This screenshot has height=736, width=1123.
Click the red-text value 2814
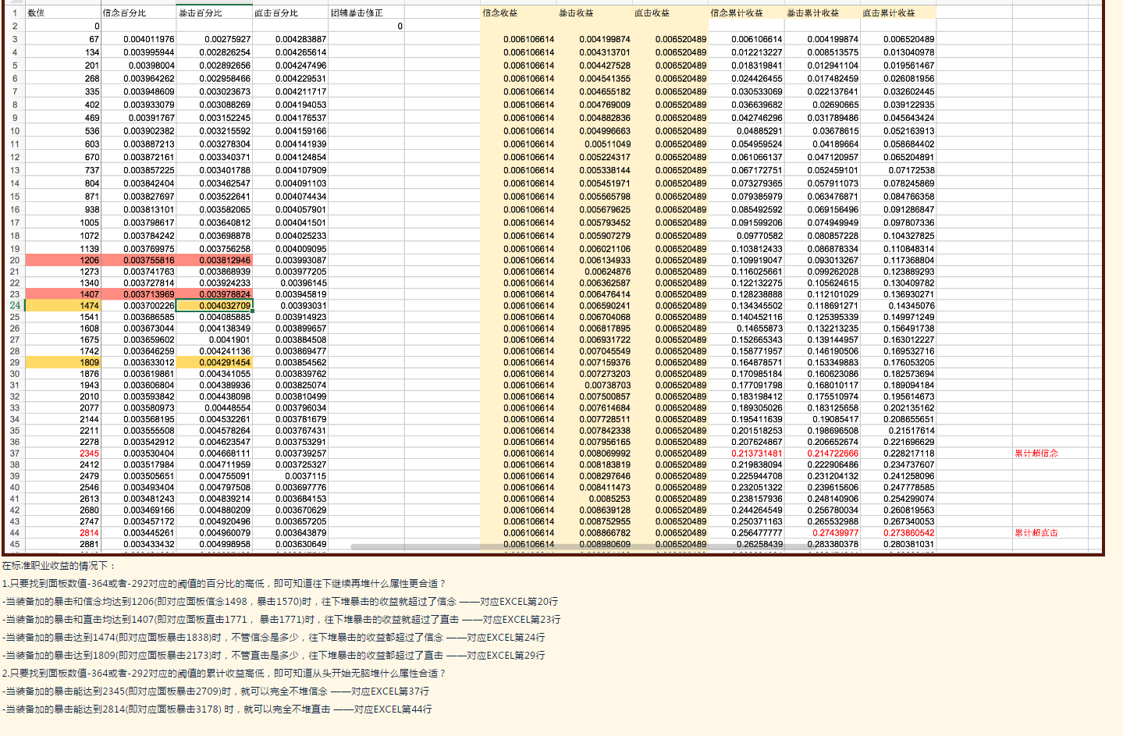[x=89, y=532]
